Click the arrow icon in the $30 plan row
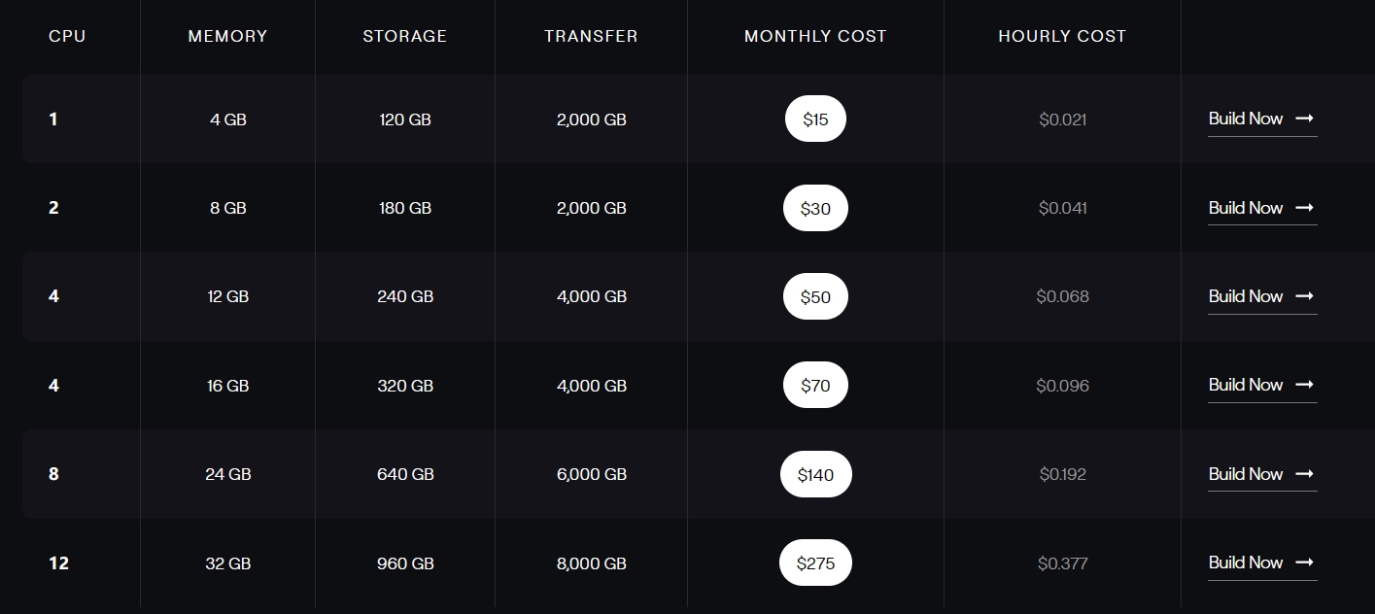This screenshot has width=1375, height=614. point(1305,208)
